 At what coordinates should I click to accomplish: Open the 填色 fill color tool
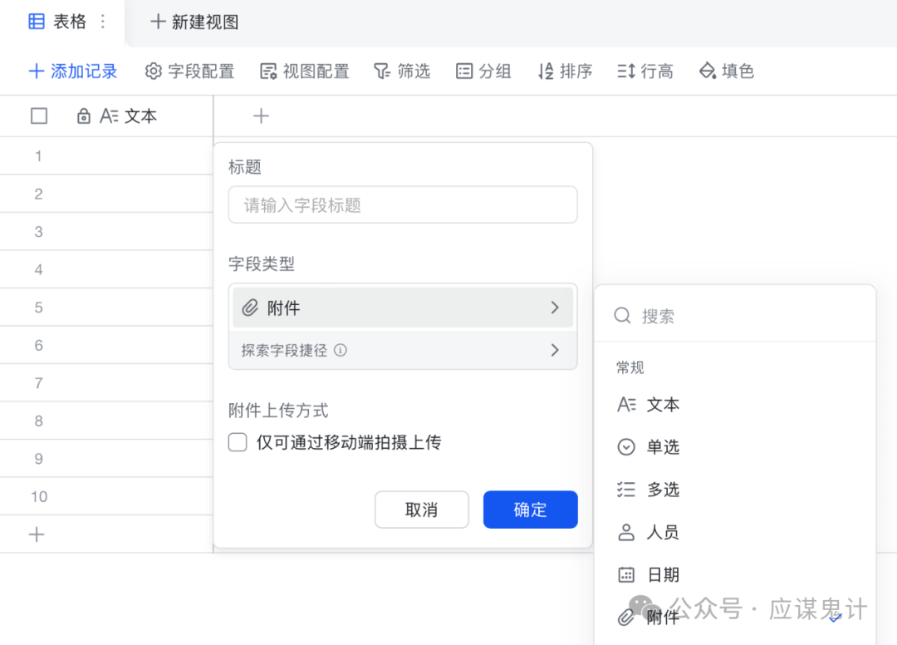[x=726, y=71]
